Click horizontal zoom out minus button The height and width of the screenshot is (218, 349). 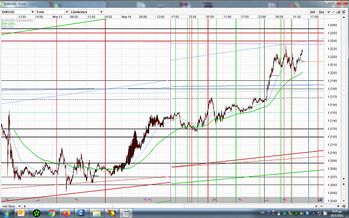pos(322,206)
